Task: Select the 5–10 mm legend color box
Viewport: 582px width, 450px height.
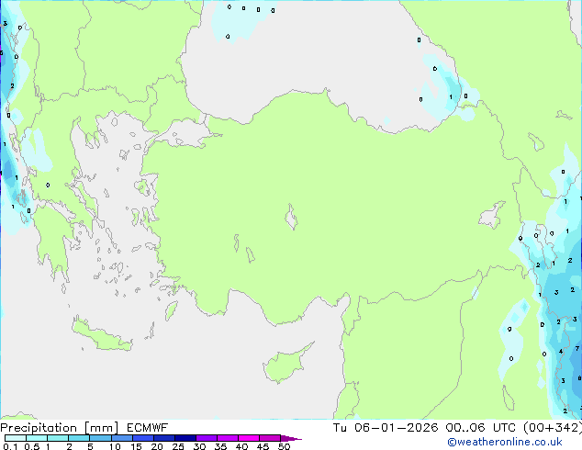Action: pyautogui.click(x=100, y=438)
